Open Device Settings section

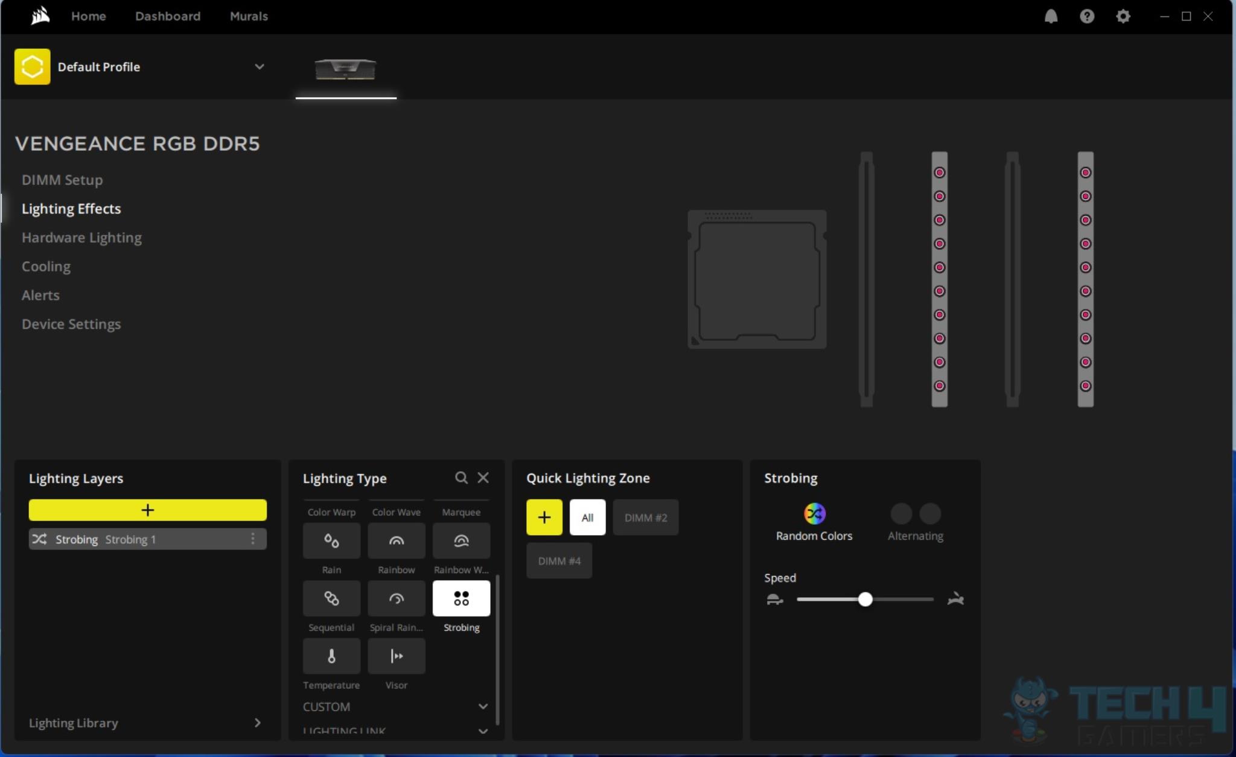pos(71,325)
